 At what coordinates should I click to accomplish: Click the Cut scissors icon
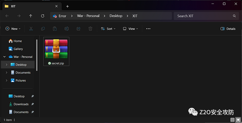(x=31, y=29)
